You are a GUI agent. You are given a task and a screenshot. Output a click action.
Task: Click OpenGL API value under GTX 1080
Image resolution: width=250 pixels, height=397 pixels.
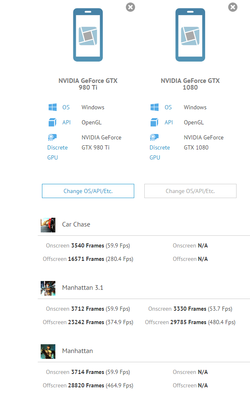click(194, 123)
